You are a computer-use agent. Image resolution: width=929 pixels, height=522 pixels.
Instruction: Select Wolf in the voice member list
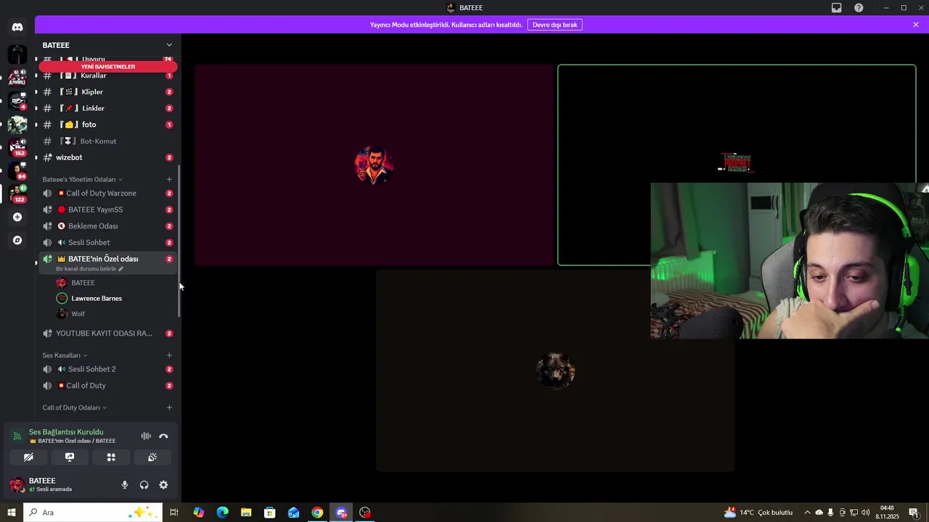pos(115,314)
